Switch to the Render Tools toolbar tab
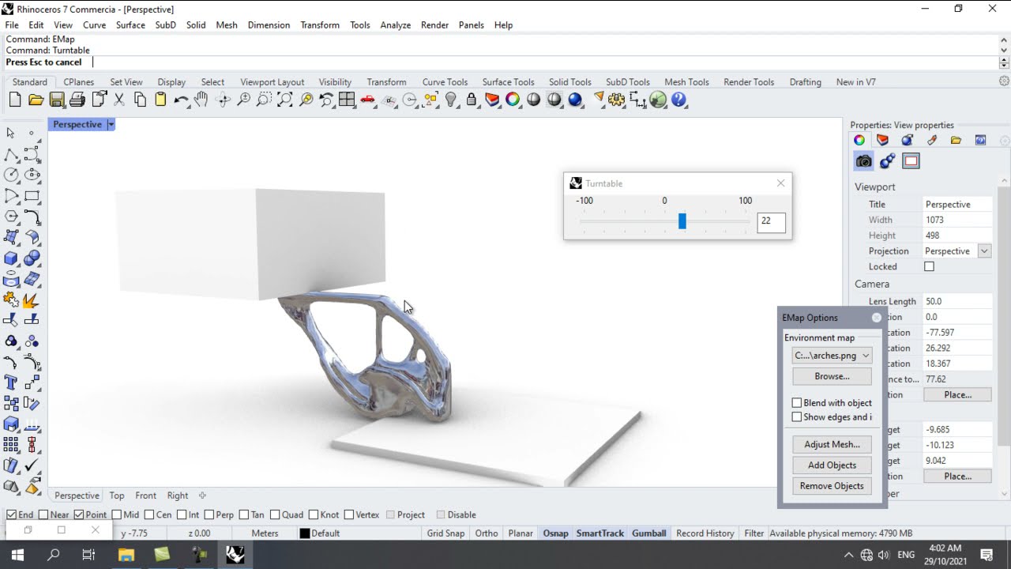The height and width of the screenshot is (569, 1011). (x=749, y=82)
